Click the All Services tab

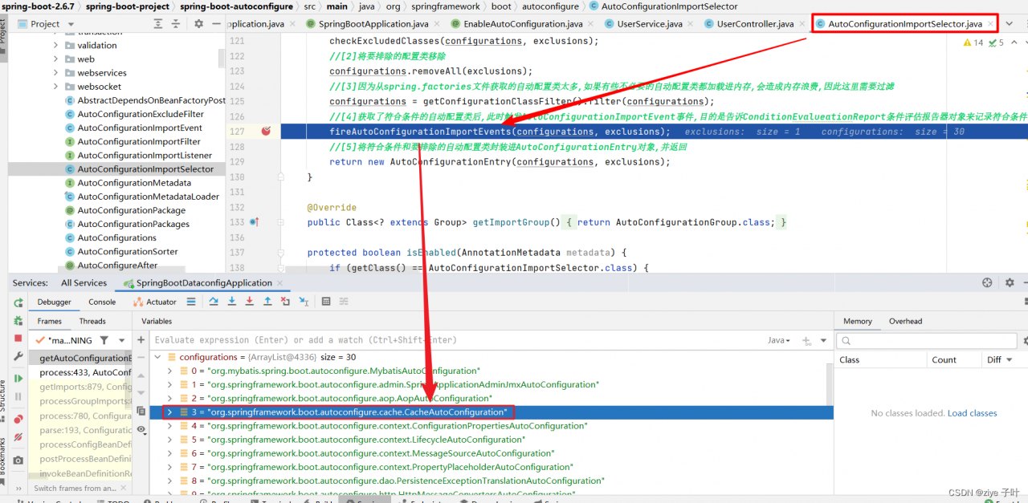coord(84,282)
